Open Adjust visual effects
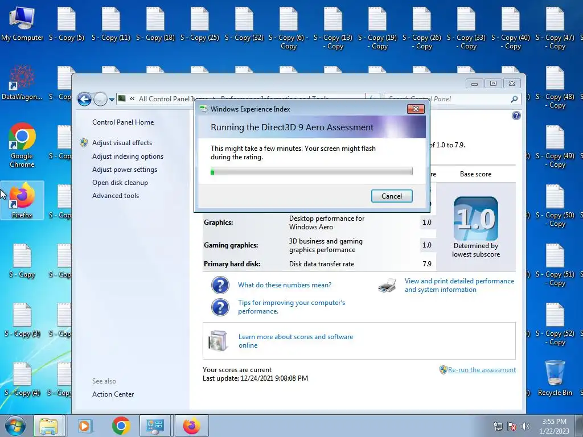This screenshot has height=437, width=583. [x=122, y=143]
